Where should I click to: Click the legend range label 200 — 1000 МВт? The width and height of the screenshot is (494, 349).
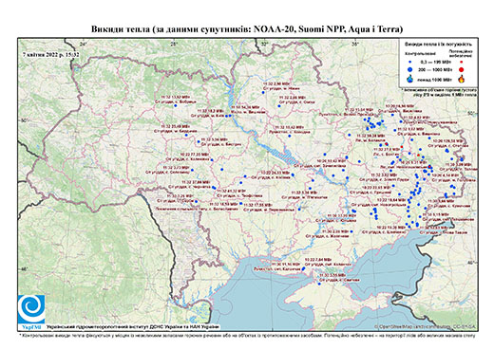tap(434, 69)
